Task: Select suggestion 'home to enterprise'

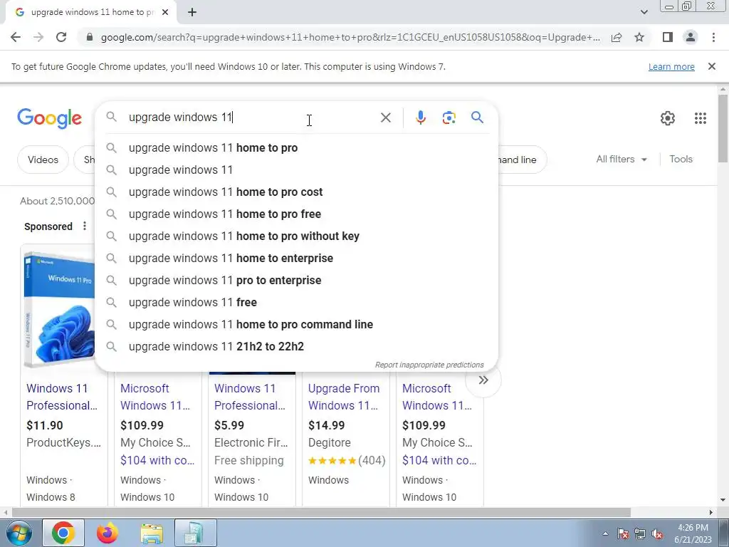Action: click(x=297, y=258)
